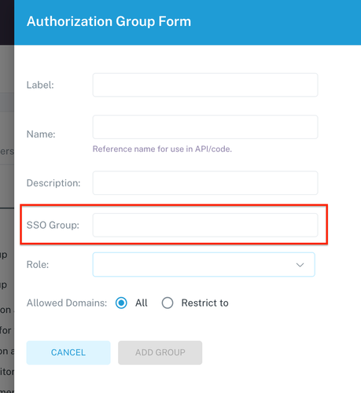Click the Reference name helper text
The width and height of the screenshot is (361, 393).
point(162,149)
